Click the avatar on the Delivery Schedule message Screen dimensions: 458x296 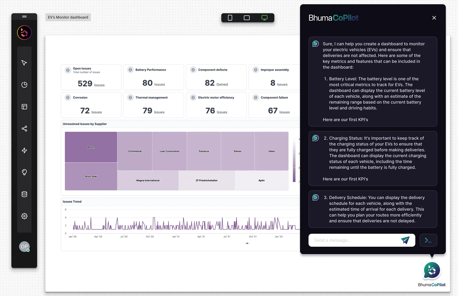(x=316, y=197)
